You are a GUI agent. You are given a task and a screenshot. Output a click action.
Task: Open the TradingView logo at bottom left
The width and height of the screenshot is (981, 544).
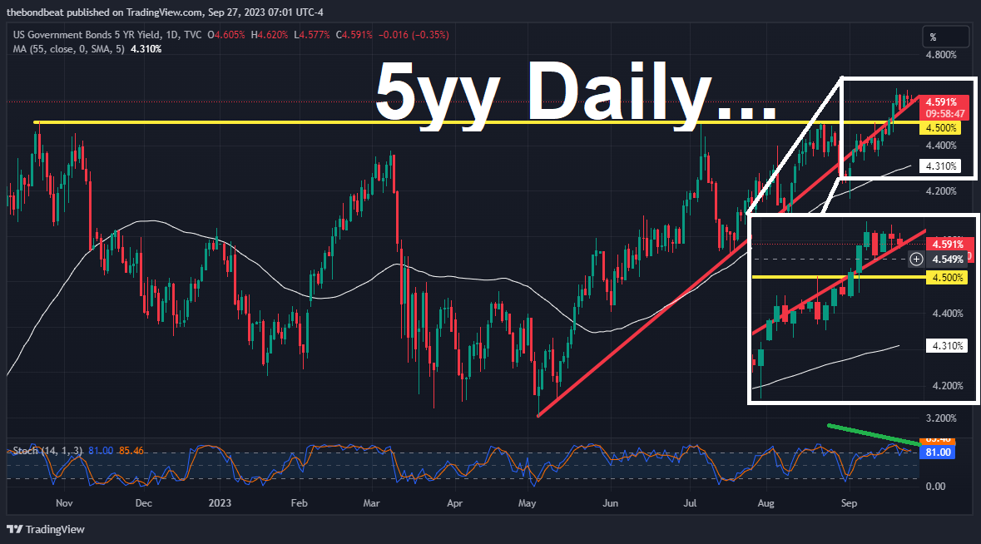pyautogui.click(x=46, y=530)
